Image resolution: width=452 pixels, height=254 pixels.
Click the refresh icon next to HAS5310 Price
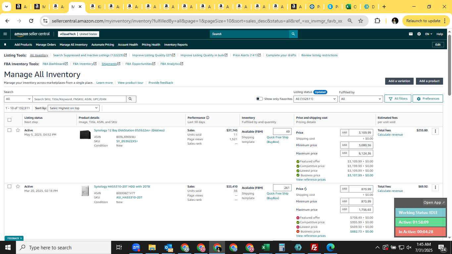click(x=305, y=189)
